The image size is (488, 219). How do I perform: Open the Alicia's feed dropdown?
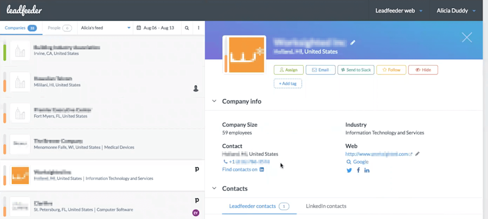click(x=105, y=28)
